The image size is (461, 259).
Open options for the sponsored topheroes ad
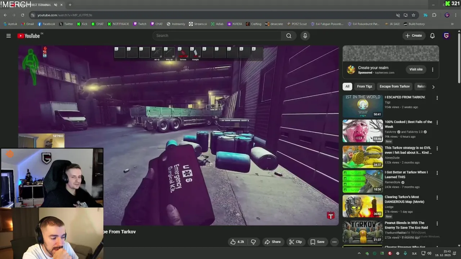pos(433,69)
